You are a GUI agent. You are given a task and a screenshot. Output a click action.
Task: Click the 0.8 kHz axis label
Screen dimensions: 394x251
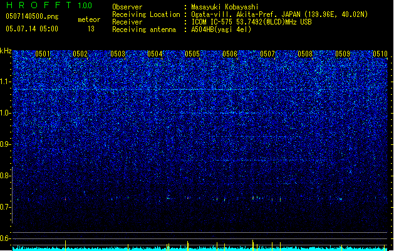point(5,176)
